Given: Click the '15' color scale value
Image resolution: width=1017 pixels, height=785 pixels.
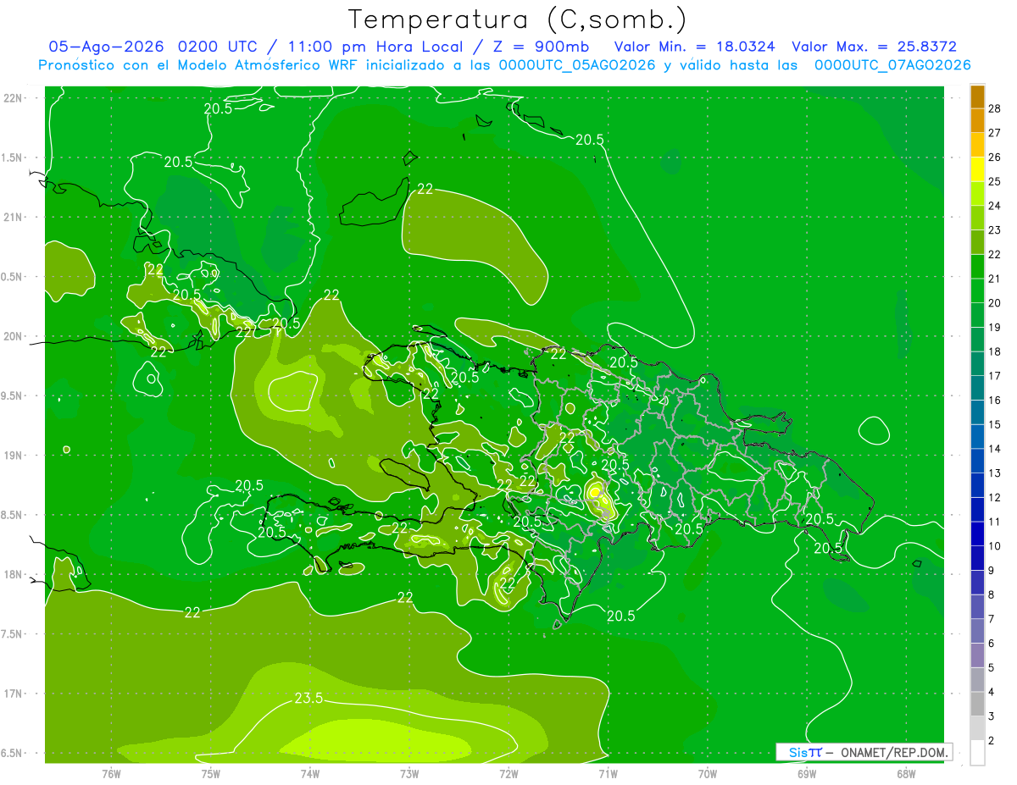Looking at the screenshot, I should pos(995,424).
